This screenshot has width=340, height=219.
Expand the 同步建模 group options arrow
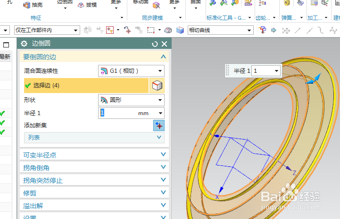[180, 18]
